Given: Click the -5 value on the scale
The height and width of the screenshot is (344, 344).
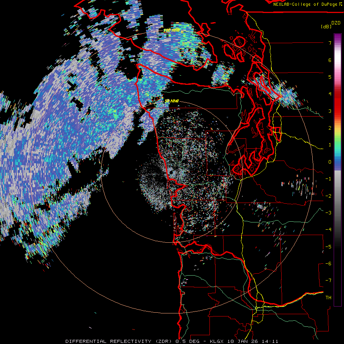Looking at the screenshot, I should (x=328, y=247).
